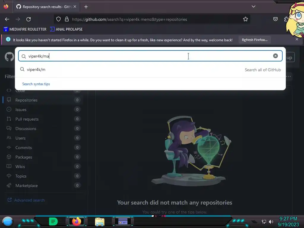Open ANAL PROLAPSE bookmark
Image resolution: width=304 pixels, height=228 pixels.
(66, 29)
